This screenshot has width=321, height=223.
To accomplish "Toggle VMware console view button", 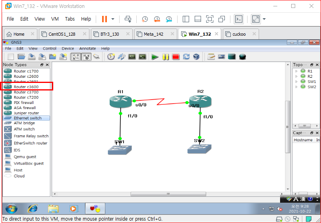I will click(x=239, y=19).
